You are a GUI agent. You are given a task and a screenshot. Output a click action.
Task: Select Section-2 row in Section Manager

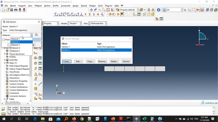click(x=96, y=50)
